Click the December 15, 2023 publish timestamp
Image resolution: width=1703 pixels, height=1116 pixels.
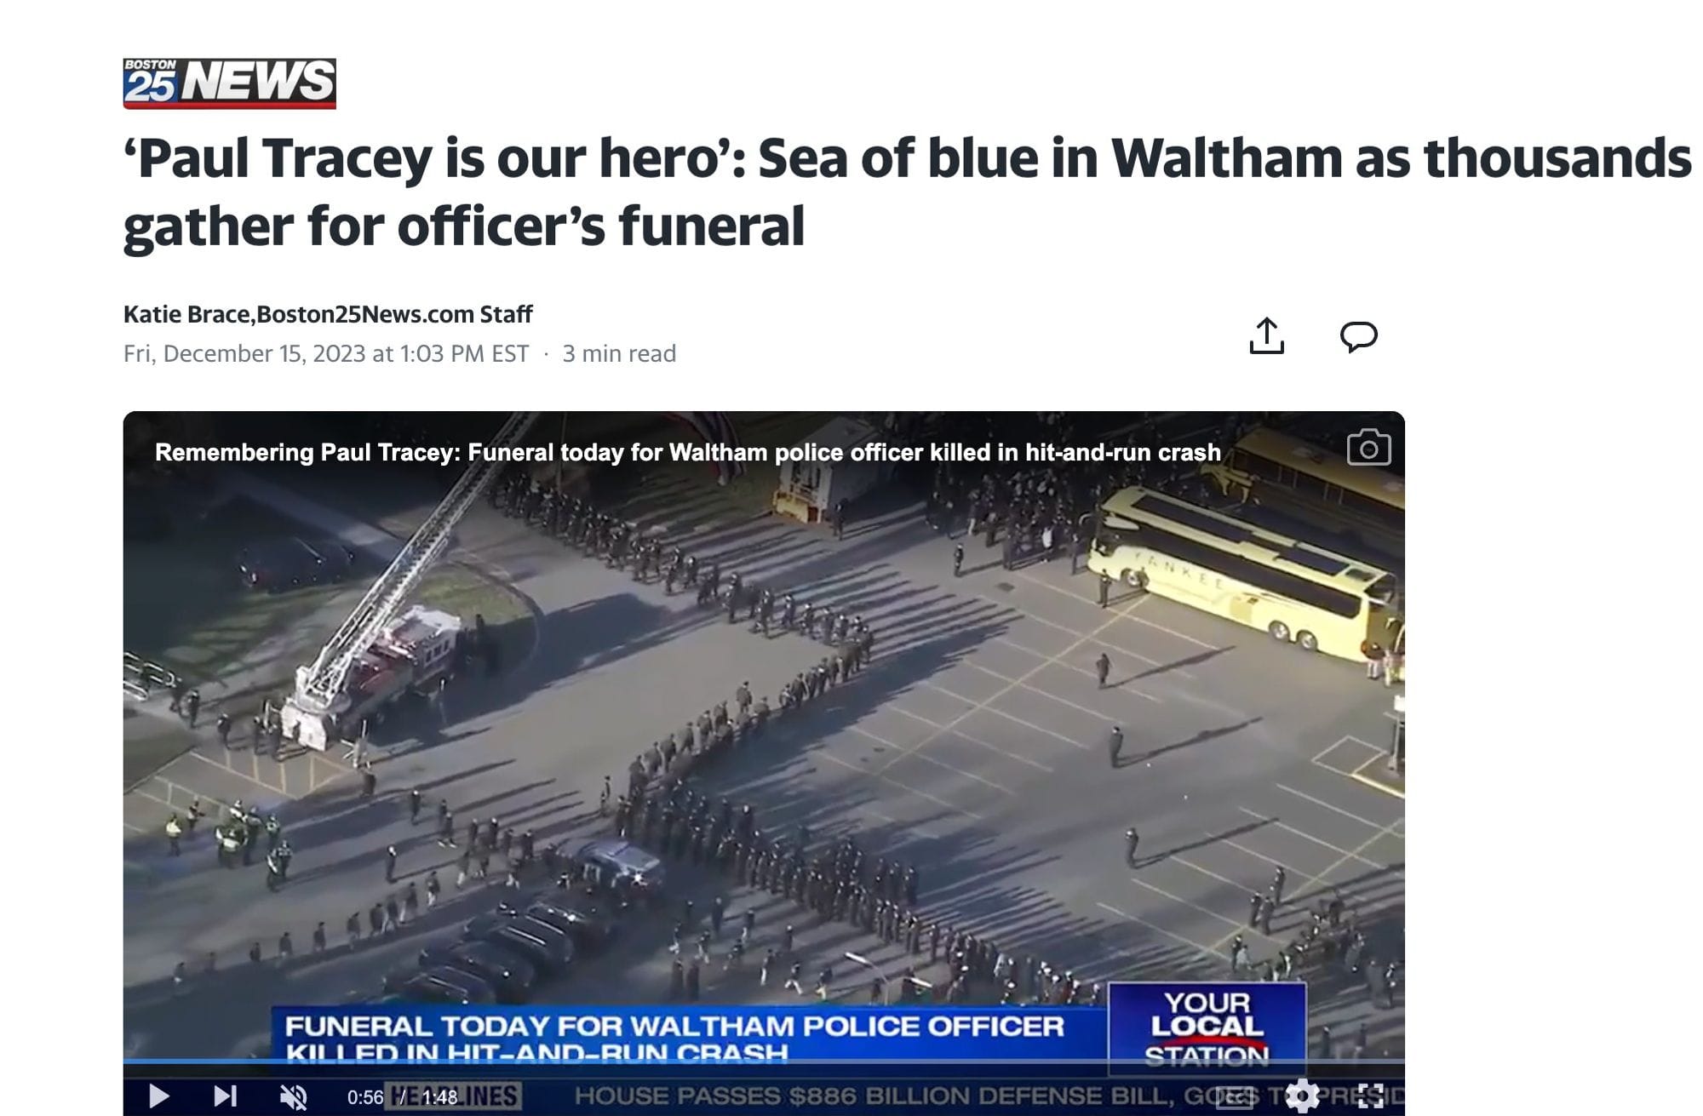[326, 353]
